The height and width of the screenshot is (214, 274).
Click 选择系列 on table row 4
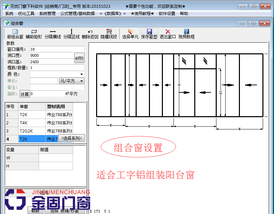71,139
